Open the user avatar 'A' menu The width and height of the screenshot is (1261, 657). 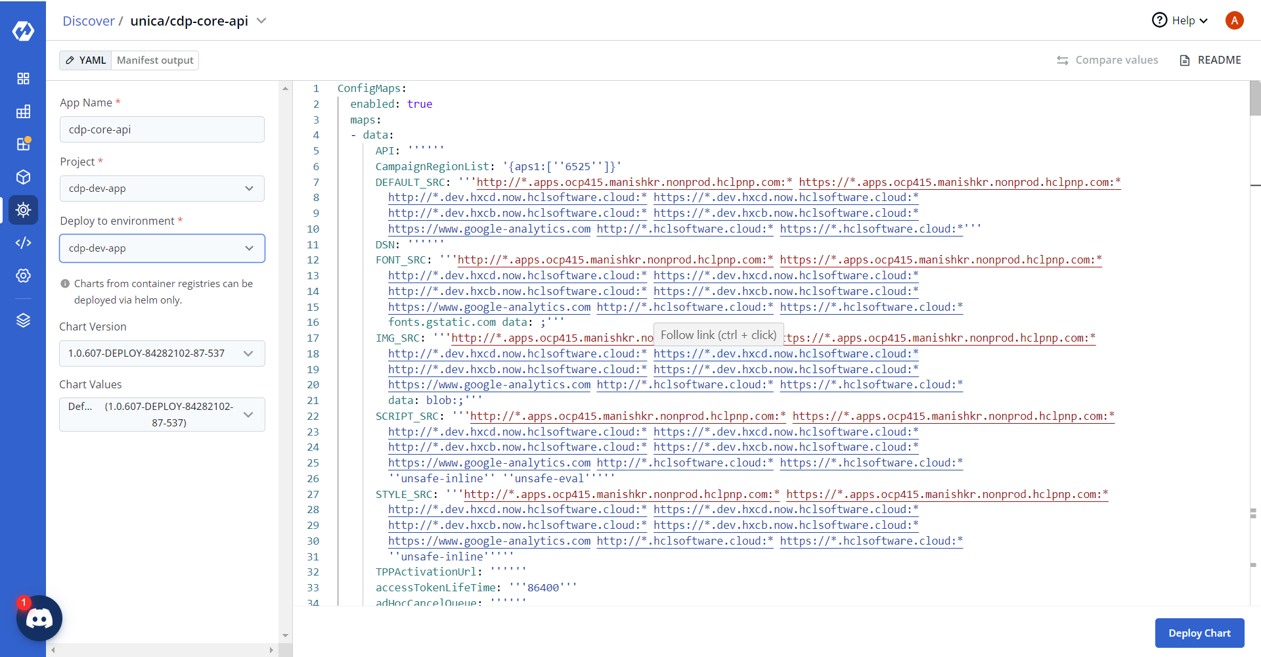pos(1234,20)
